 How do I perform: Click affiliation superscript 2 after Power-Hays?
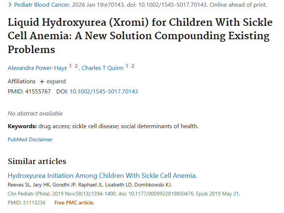76,67
